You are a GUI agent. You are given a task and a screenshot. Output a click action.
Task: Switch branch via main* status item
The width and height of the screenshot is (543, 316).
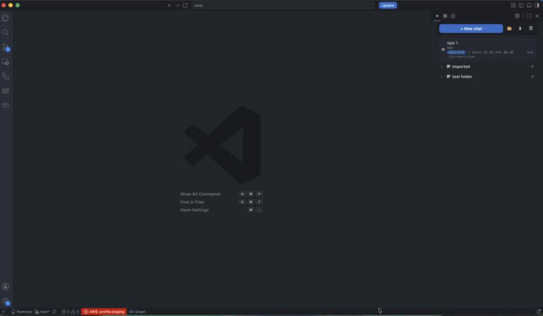[42, 312]
